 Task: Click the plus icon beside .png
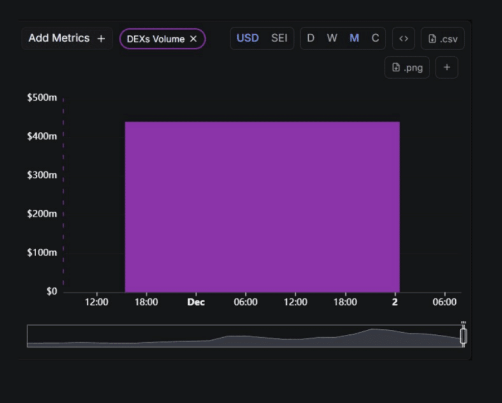[447, 68]
